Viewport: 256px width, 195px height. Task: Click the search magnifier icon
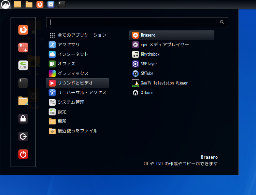click(222, 22)
